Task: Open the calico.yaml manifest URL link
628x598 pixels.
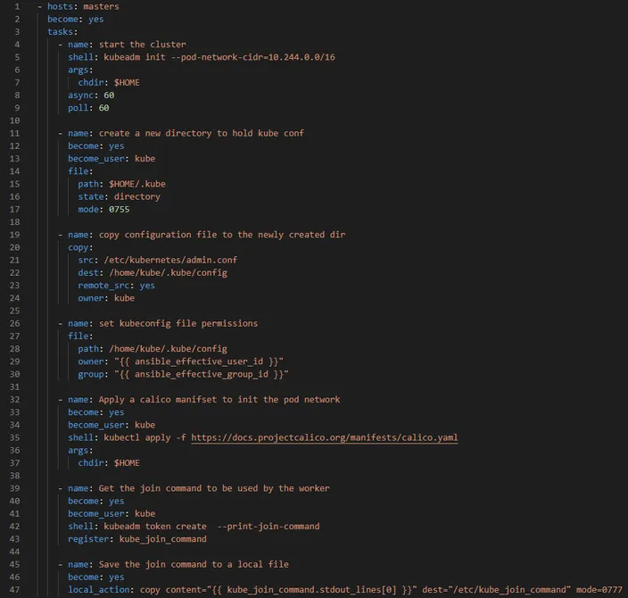Action: point(325,437)
